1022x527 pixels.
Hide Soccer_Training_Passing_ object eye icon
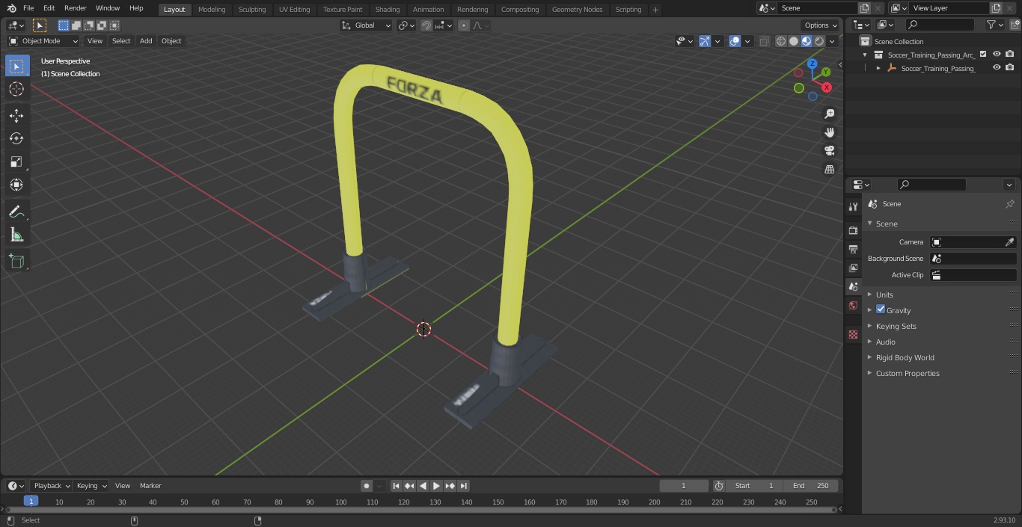pyautogui.click(x=997, y=68)
